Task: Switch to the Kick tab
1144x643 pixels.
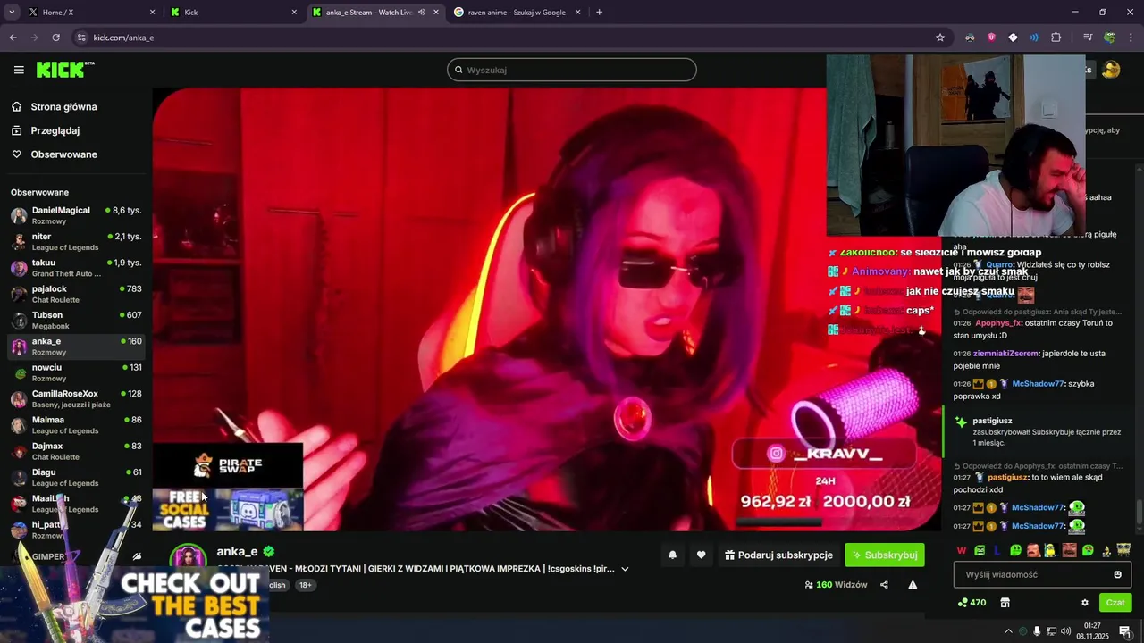Action: [234, 13]
